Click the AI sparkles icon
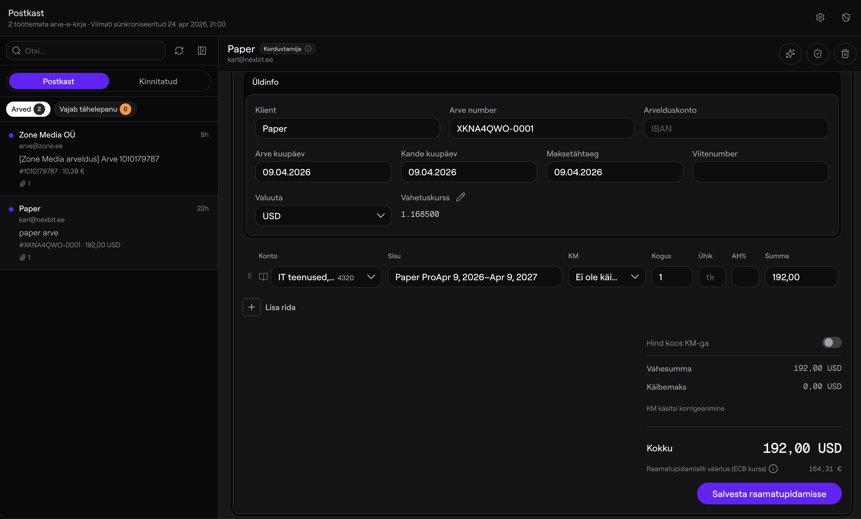Image resolution: width=861 pixels, height=519 pixels. point(790,54)
